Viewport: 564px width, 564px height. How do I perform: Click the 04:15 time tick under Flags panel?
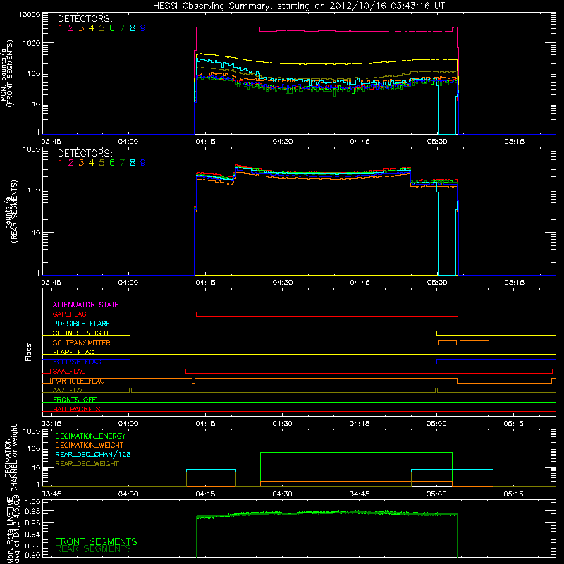[205, 424]
